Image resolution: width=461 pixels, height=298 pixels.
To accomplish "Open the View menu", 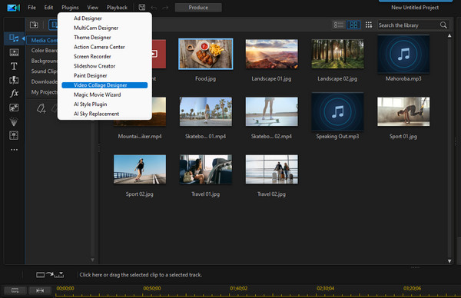I will click(93, 8).
